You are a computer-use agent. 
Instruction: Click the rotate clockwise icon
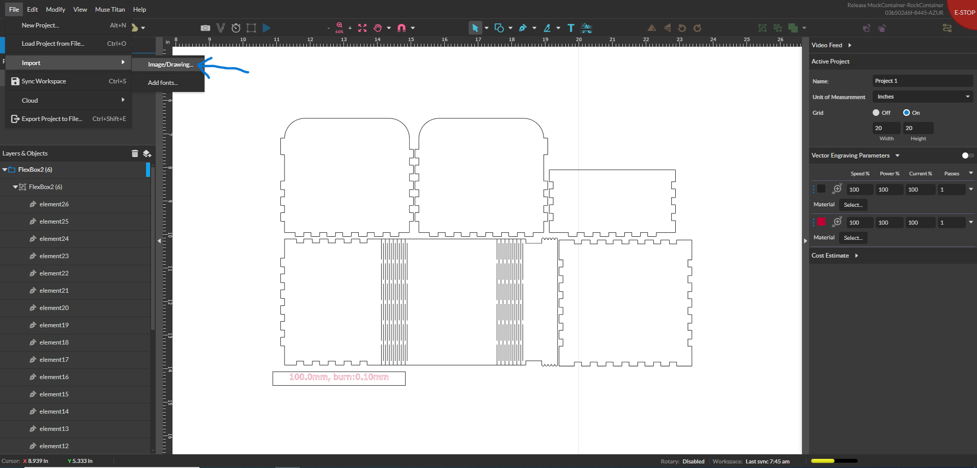click(x=698, y=28)
